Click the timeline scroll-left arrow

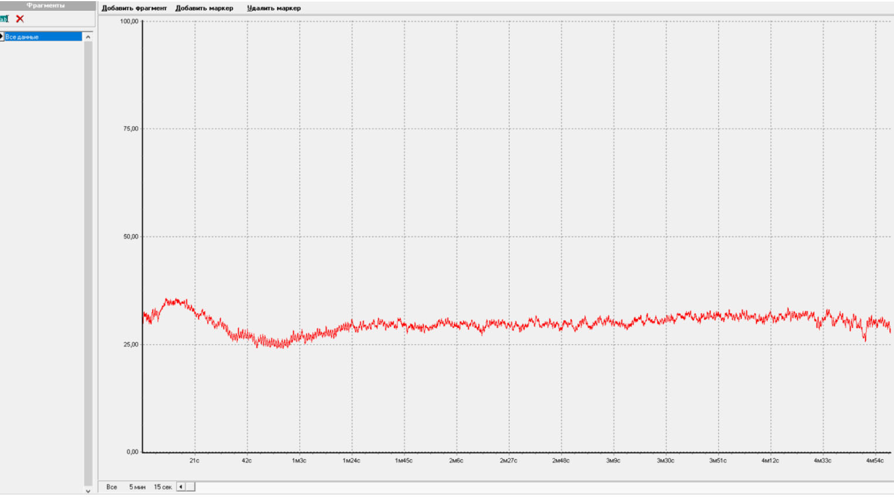(181, 487)
